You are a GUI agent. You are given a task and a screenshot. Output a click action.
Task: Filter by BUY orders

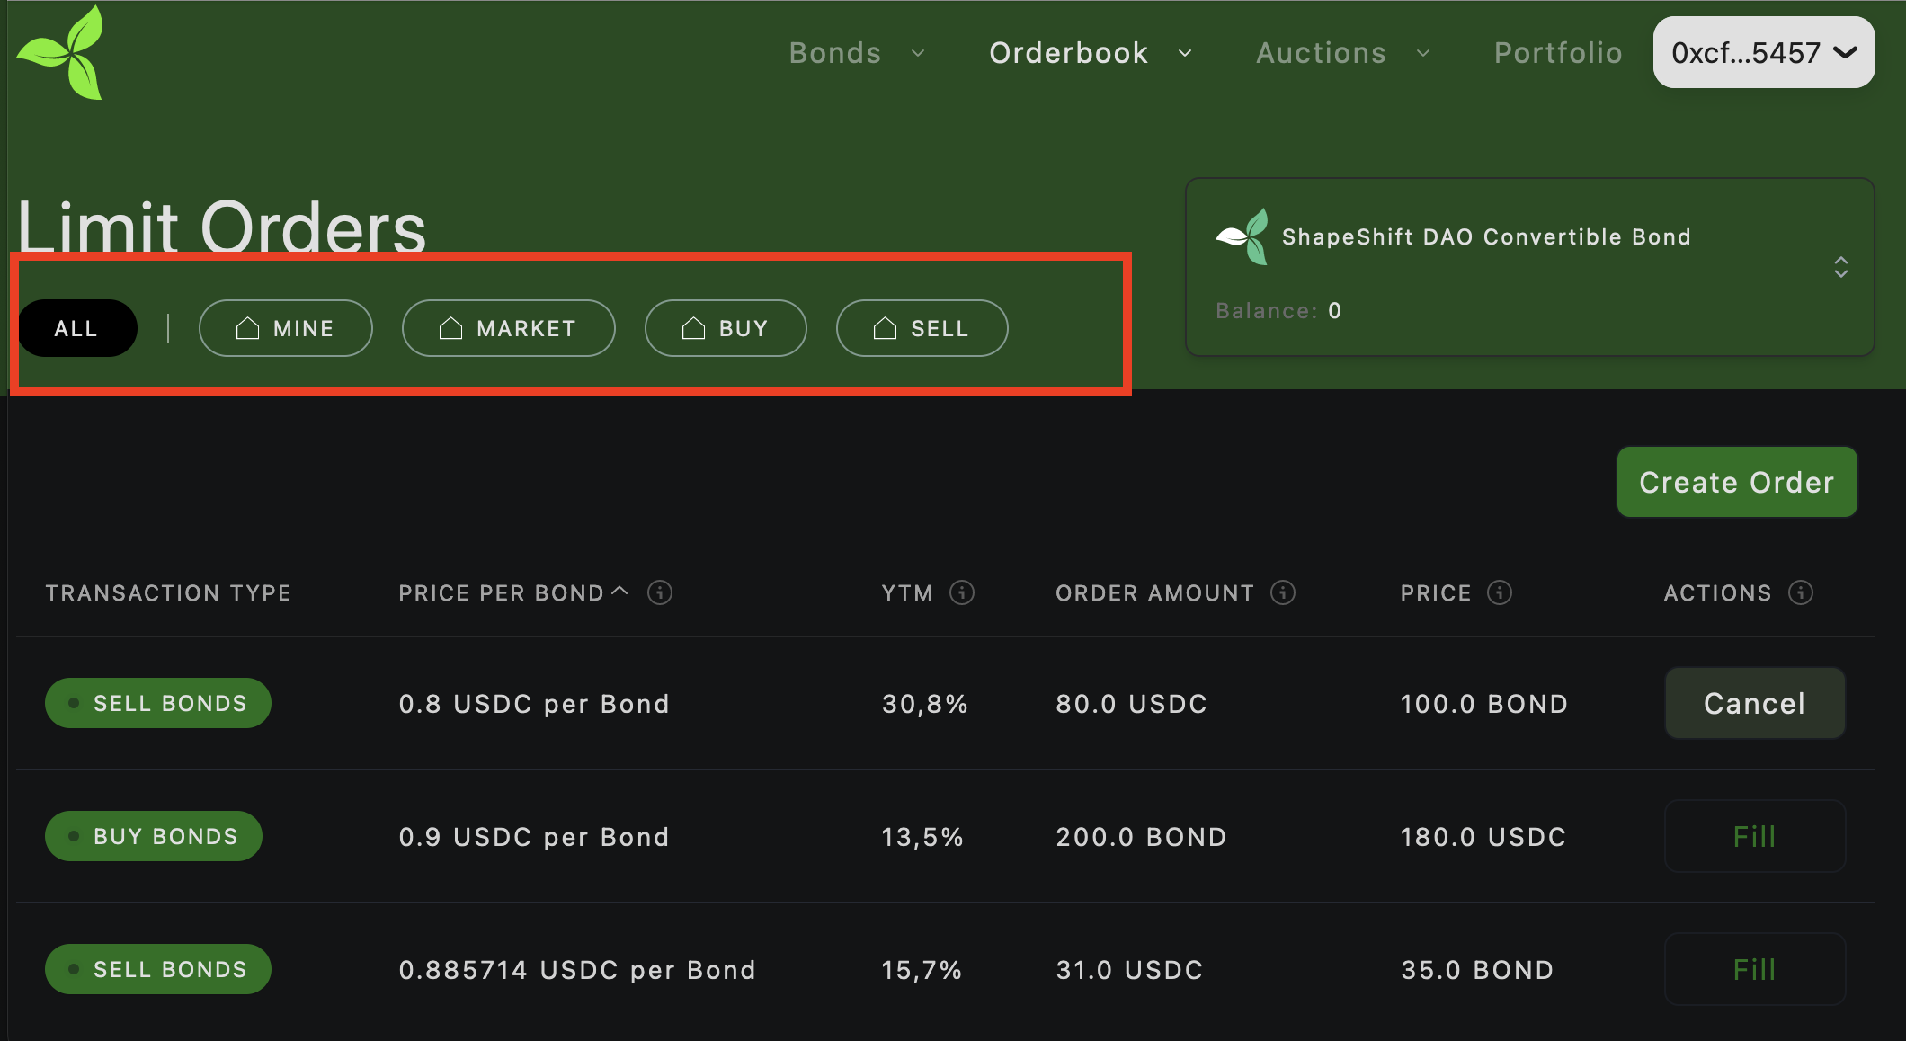pos(726,328)
